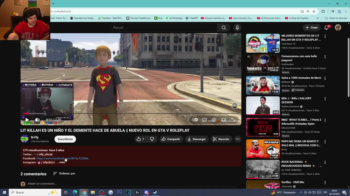This screenshot has height=196, width=350.
Task: Show more bookmarks chevron
Action: click(317, 18)
